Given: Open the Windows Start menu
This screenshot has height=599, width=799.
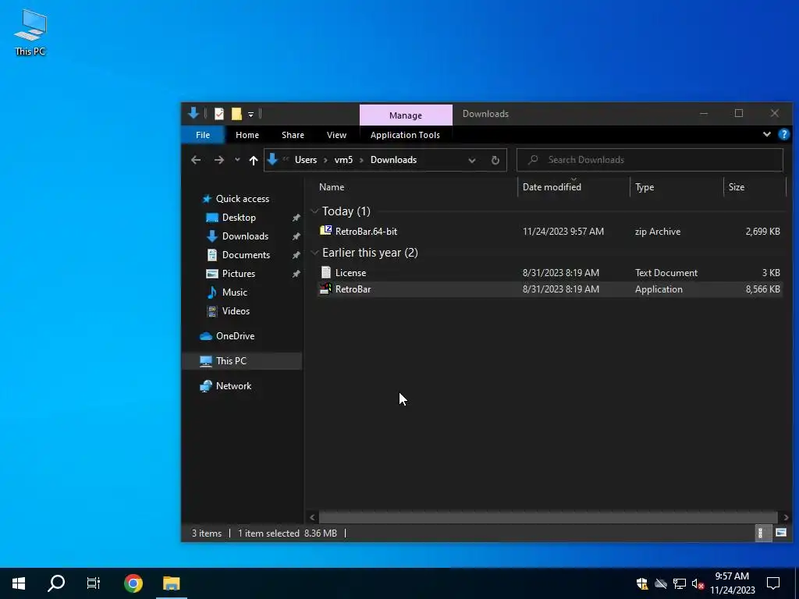Looking at the screenshot, I should (19, 583).
